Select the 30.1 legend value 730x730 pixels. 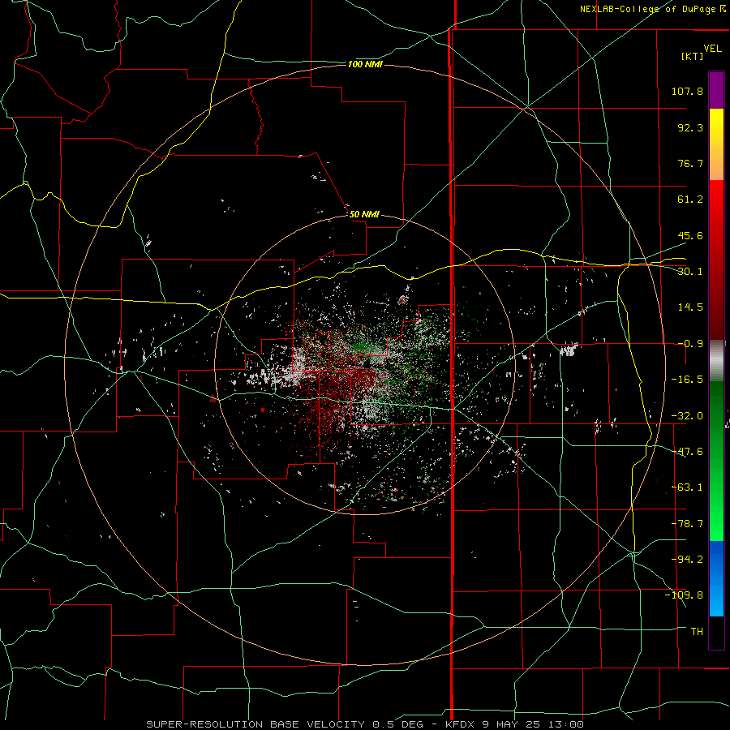[x=690, y=272]
